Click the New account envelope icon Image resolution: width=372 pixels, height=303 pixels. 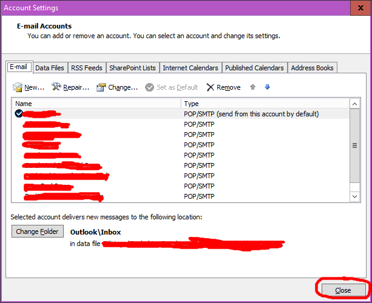[18, 88]
